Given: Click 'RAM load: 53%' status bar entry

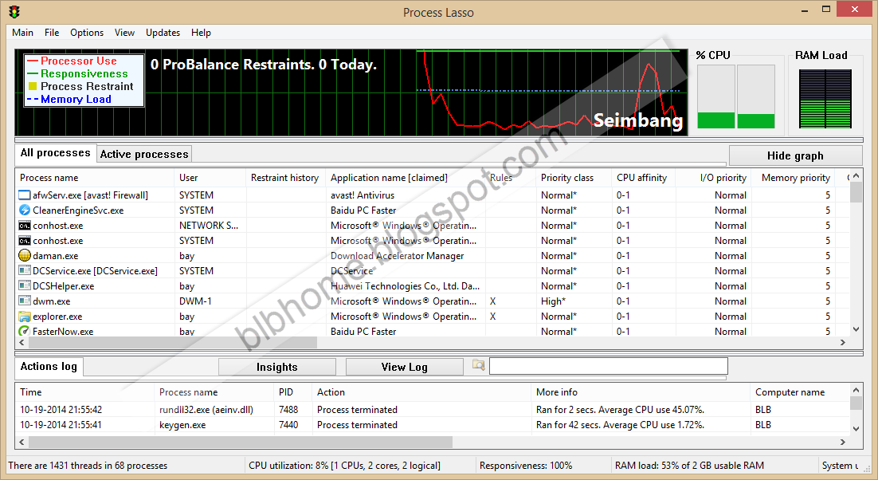Looking at the screenshot, I should (x=689, y=466).
